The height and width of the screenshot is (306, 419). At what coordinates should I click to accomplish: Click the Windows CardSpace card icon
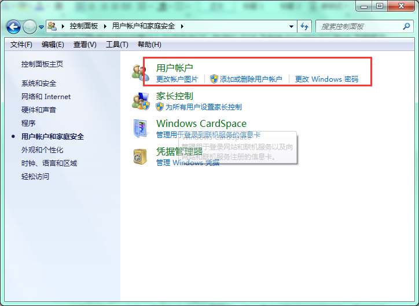[141, 129]
